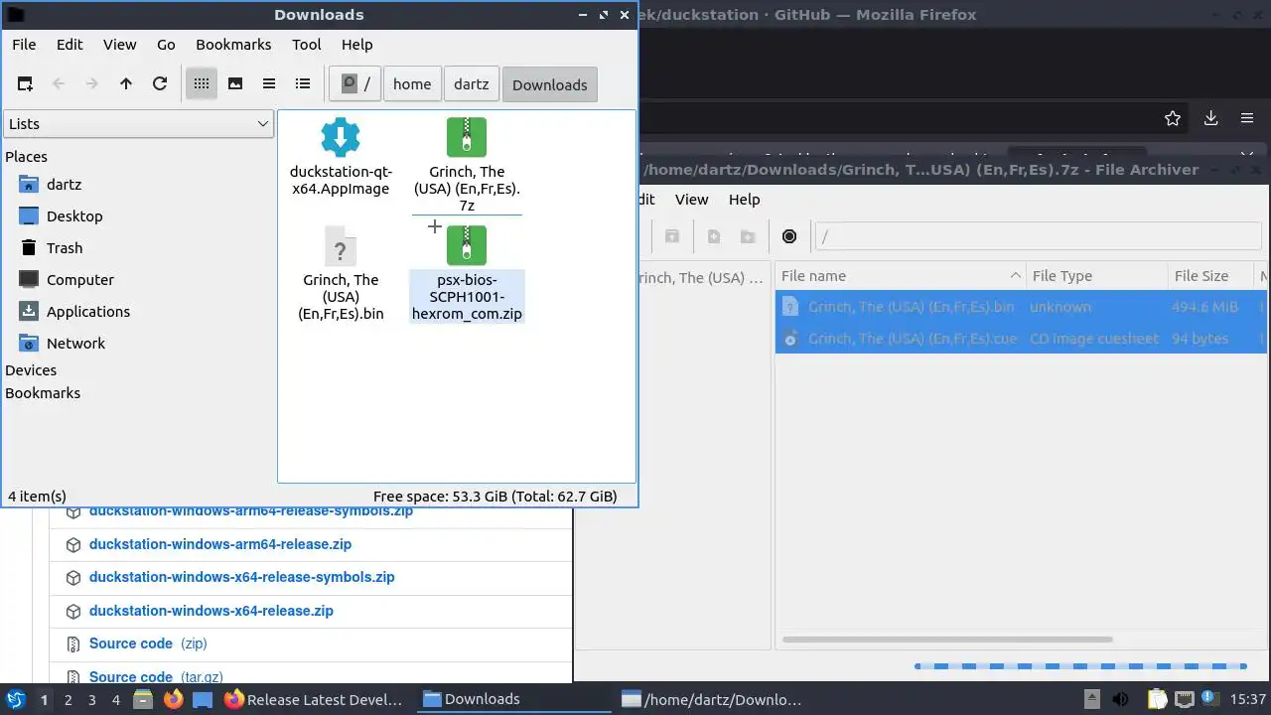Image resolution: width=1271 pixels, height=715 pixels.
Task: Select psx-bios-SCPH1001 zip file icon
Action: [467, 245]
